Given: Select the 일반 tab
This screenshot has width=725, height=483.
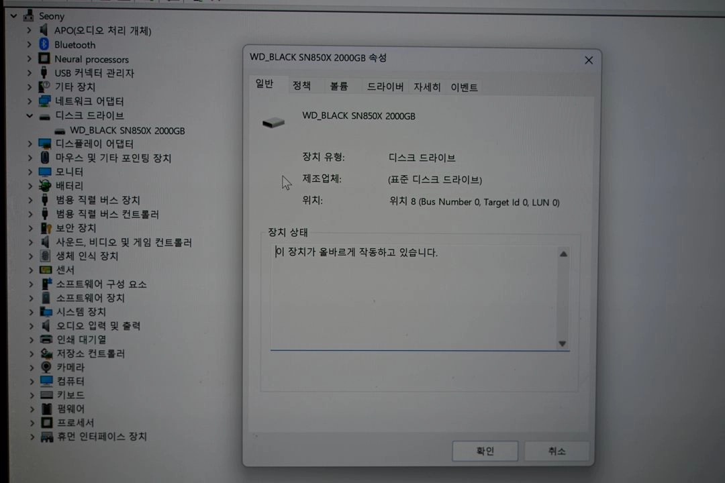Looking at the screenshot, I should (x=265, y=84).
